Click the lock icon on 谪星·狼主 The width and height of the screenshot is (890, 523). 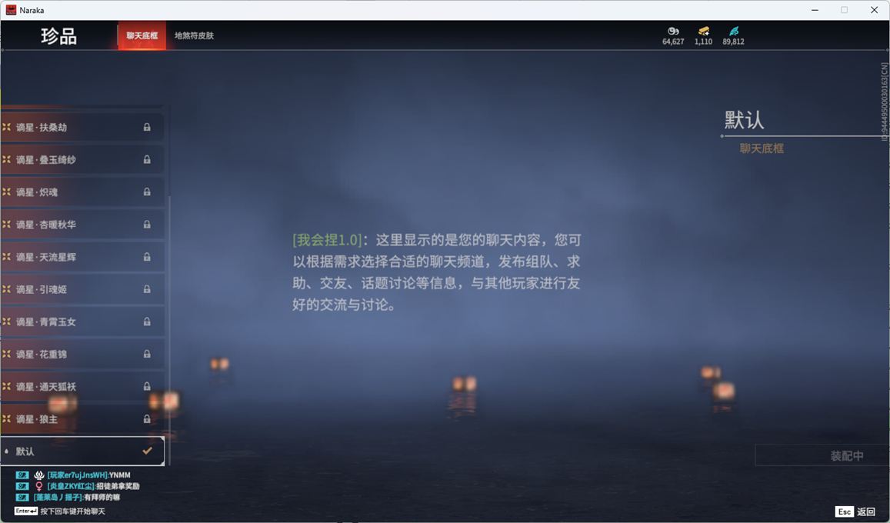[147, 418]
